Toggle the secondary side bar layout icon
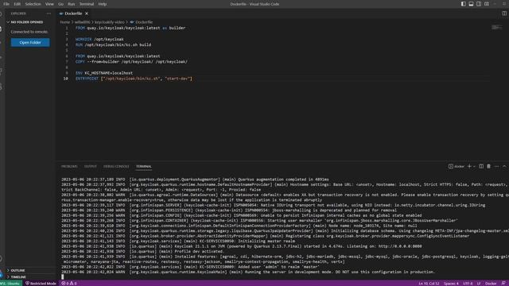This screenshot has height=286, width=509. pos(479,4)
